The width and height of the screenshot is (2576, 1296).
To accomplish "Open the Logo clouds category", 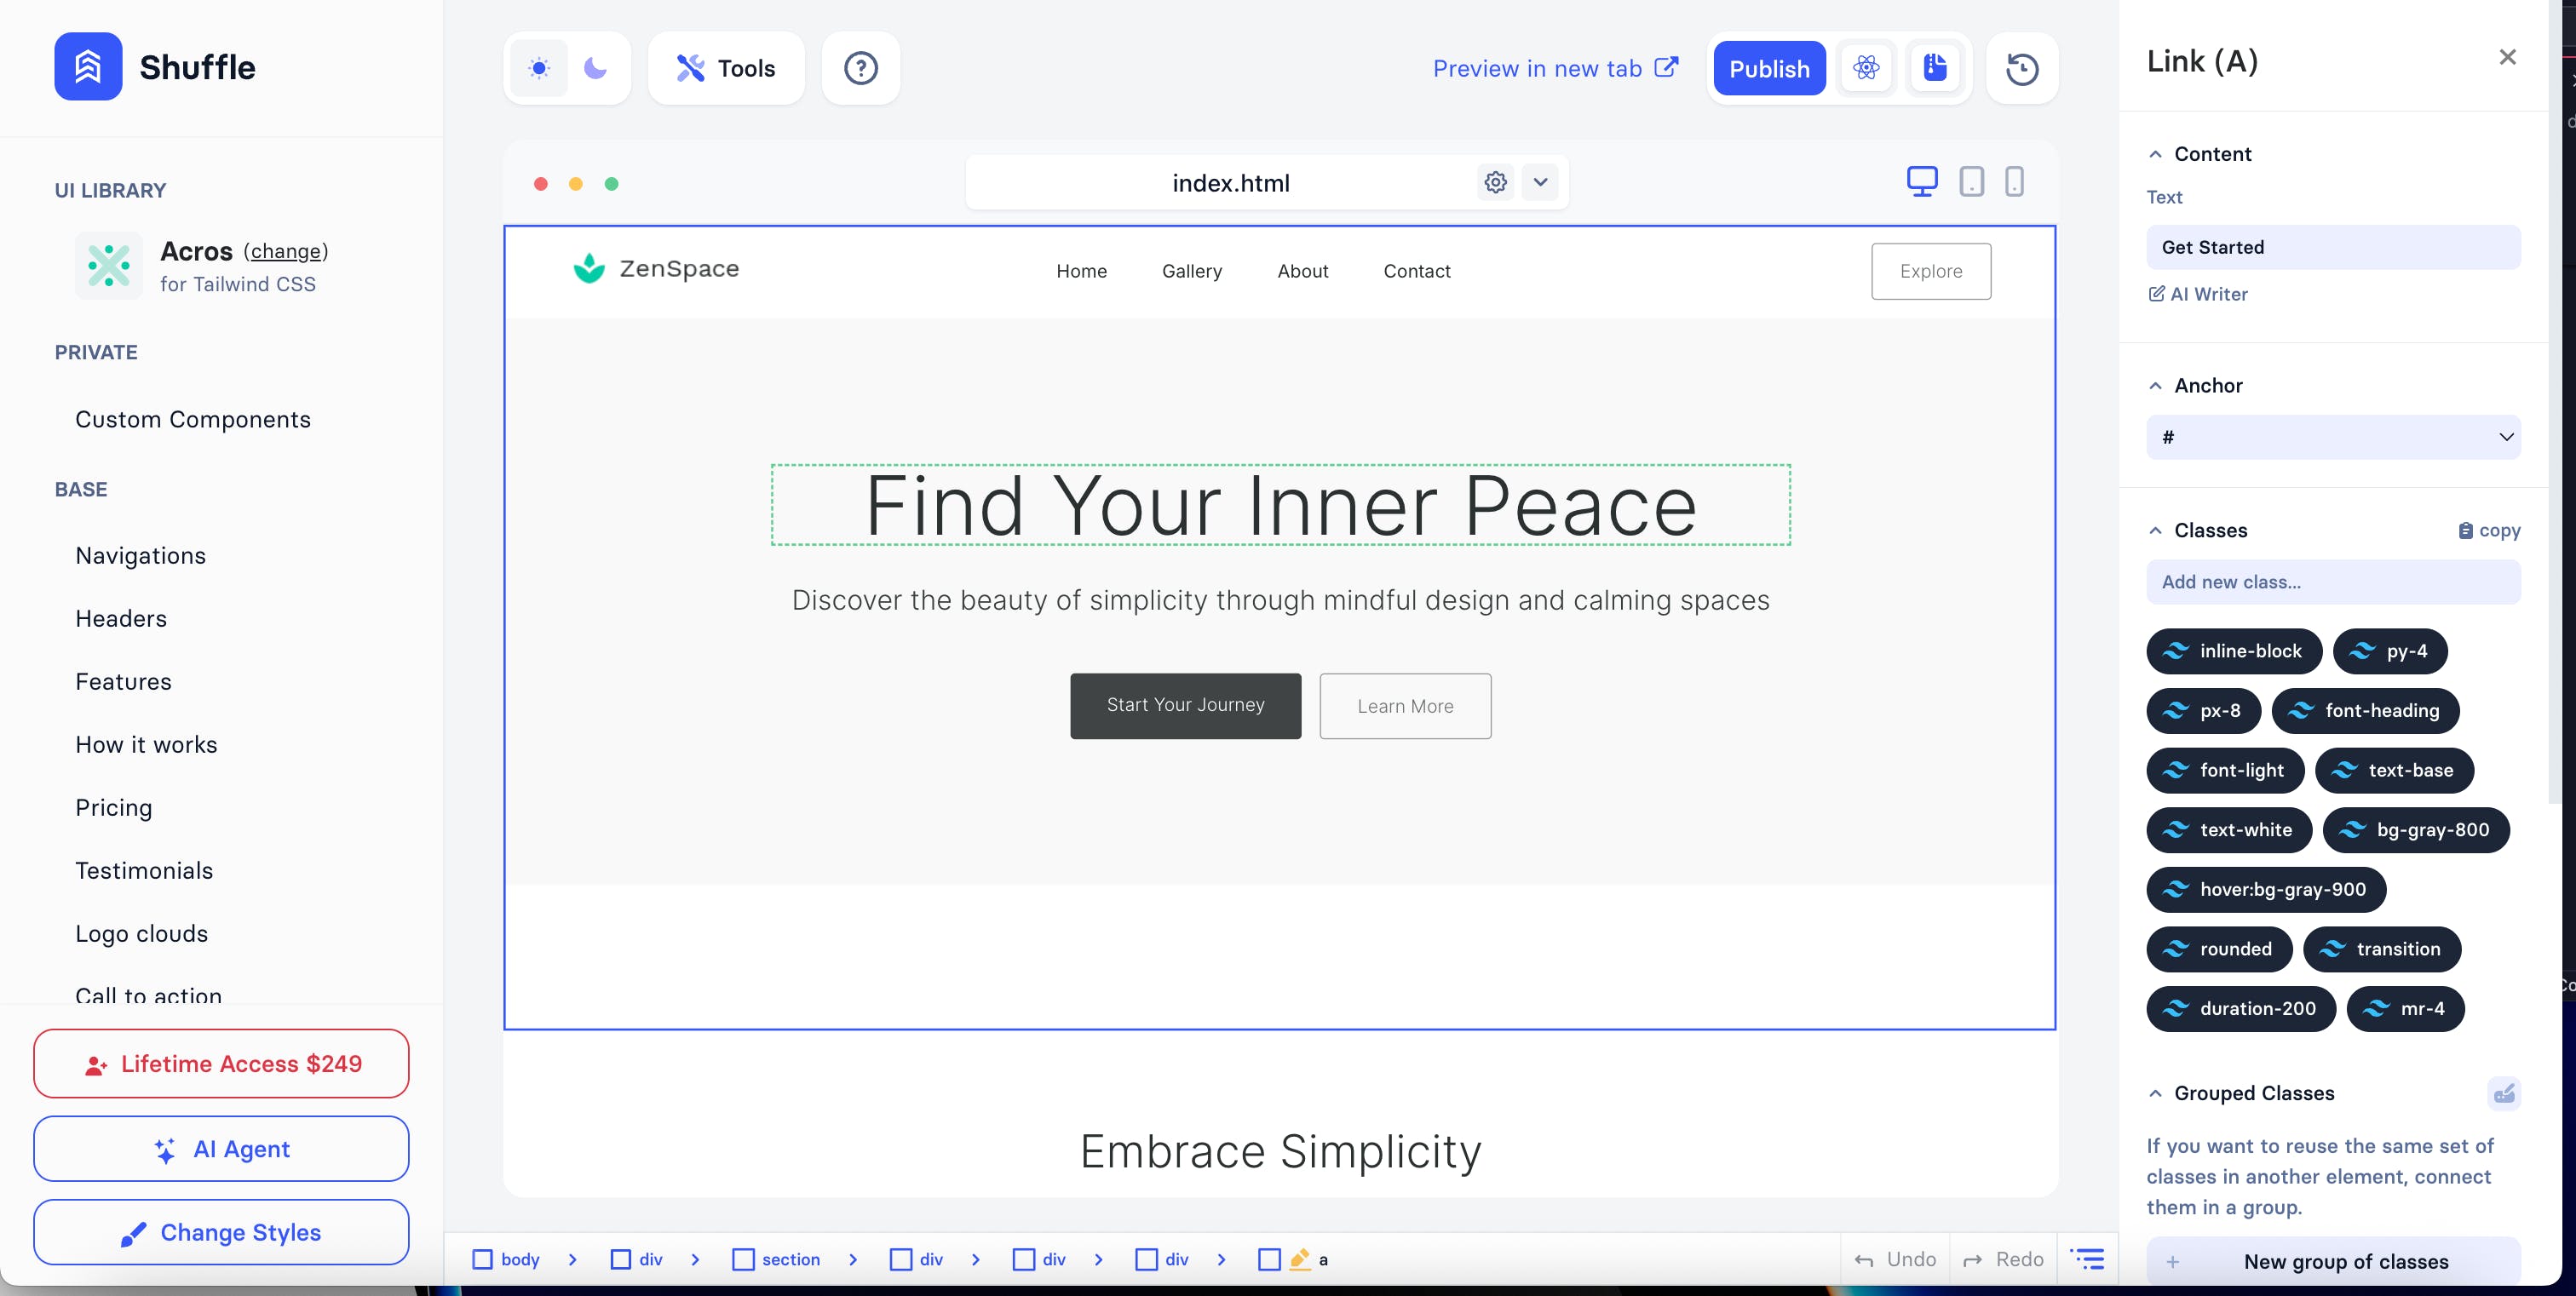I will [x=142, y=932].
